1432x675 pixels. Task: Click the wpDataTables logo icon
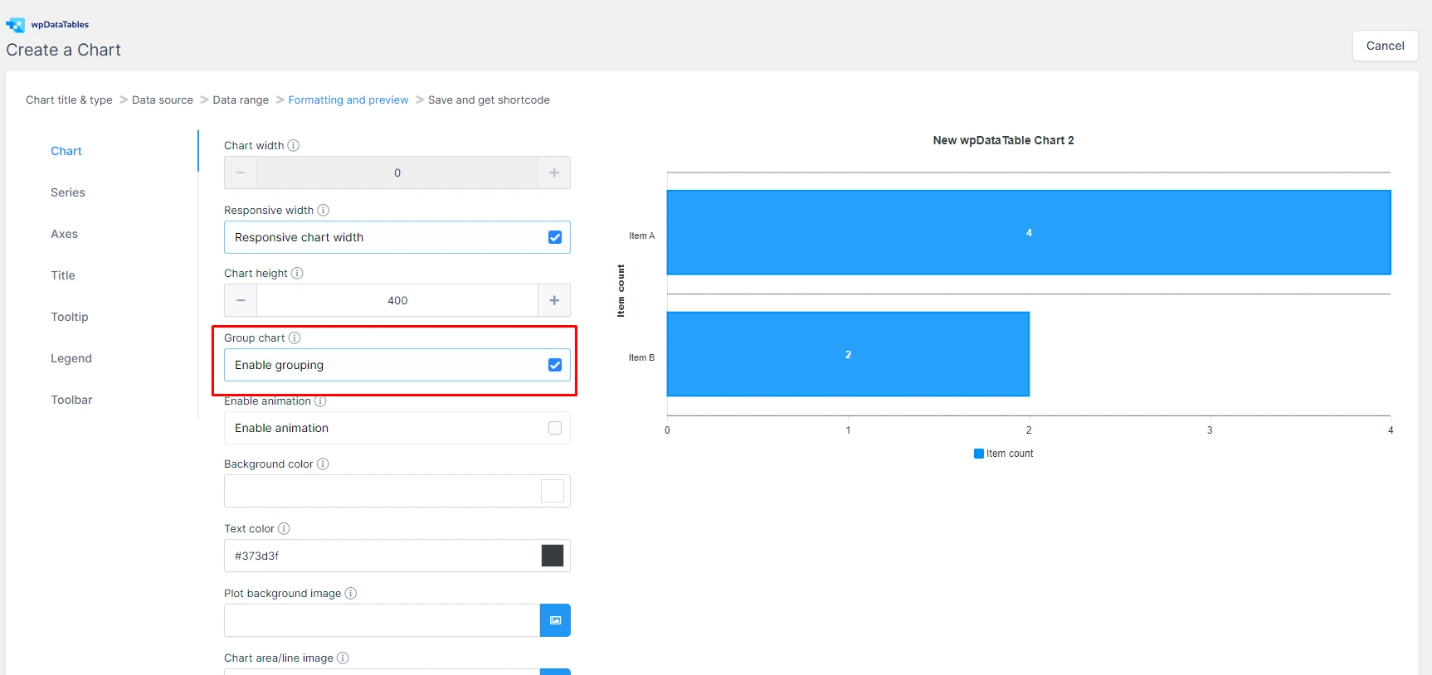[15, 25]
